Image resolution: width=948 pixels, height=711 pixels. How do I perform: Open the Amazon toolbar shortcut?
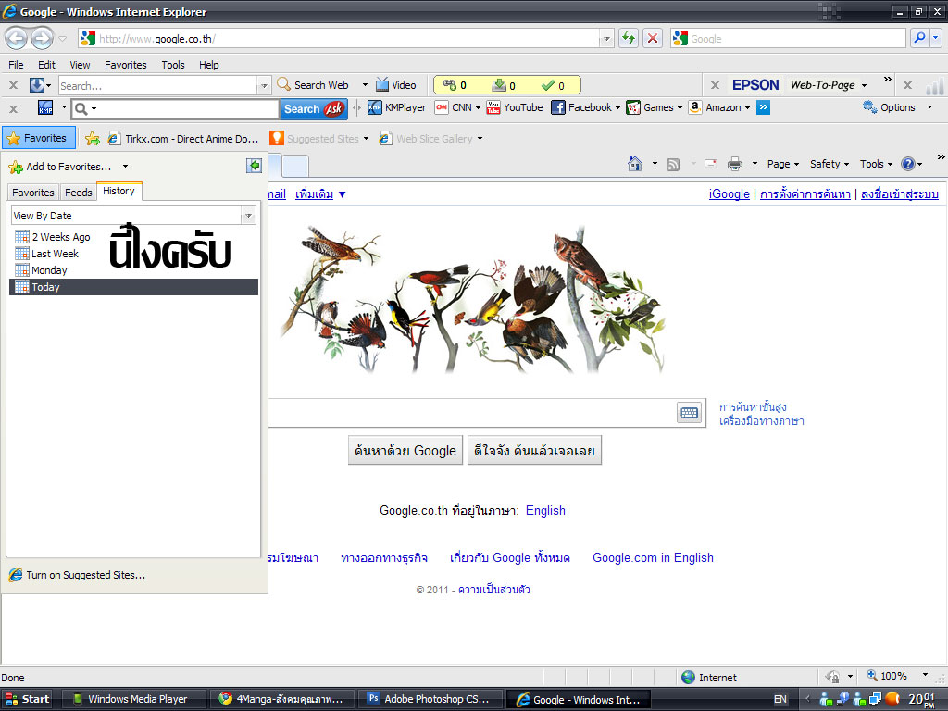point(719,107)
